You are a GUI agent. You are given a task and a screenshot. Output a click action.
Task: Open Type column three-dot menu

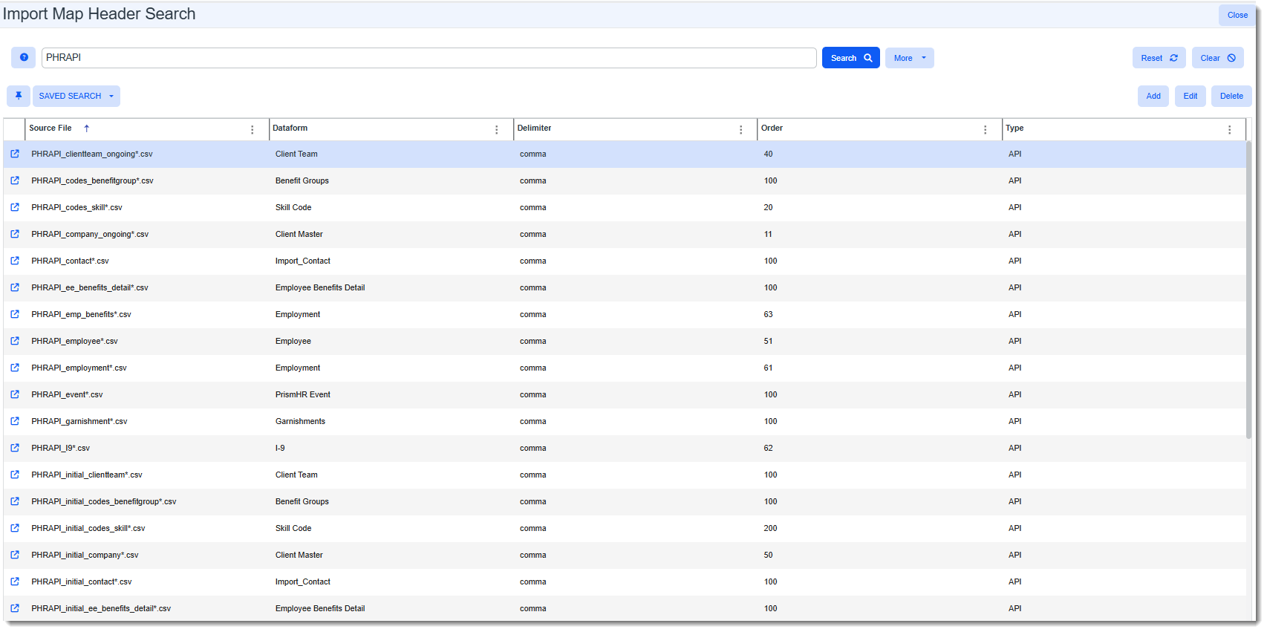1230,129
